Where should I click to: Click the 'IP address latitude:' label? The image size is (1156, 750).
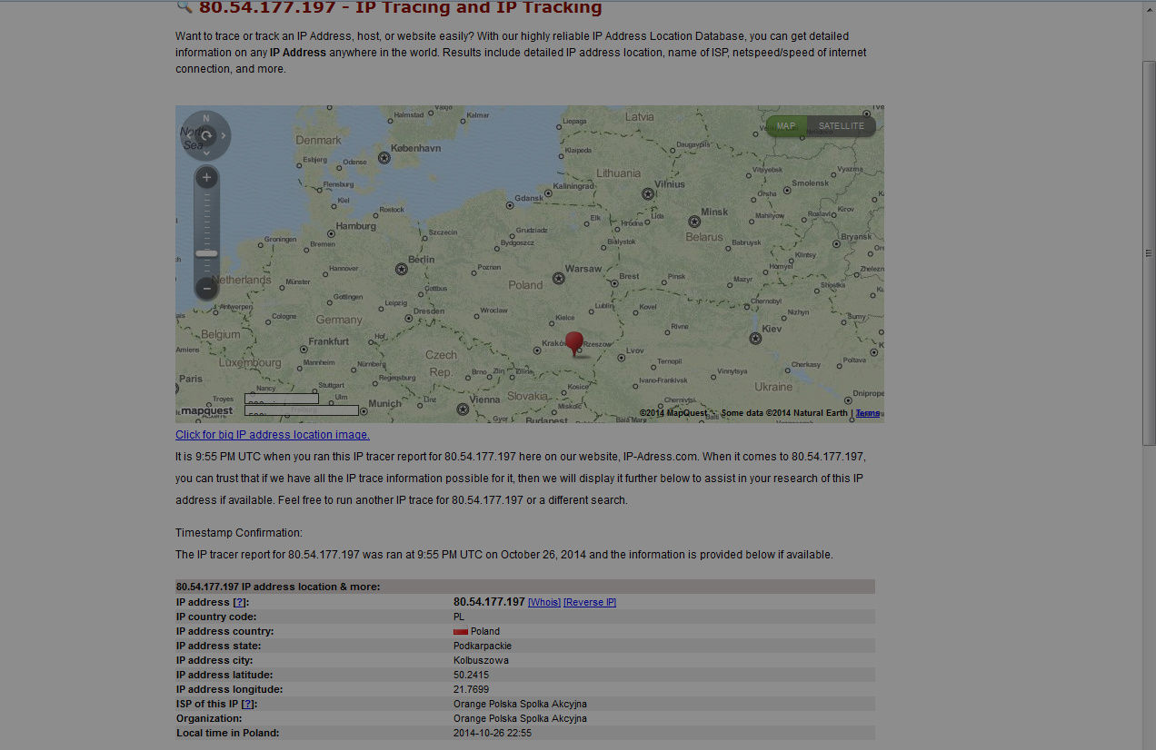(224, 675)
